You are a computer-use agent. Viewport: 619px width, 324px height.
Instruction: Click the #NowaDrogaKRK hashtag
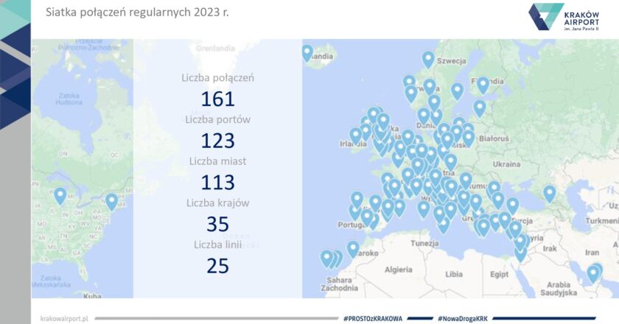click(464, 318)
